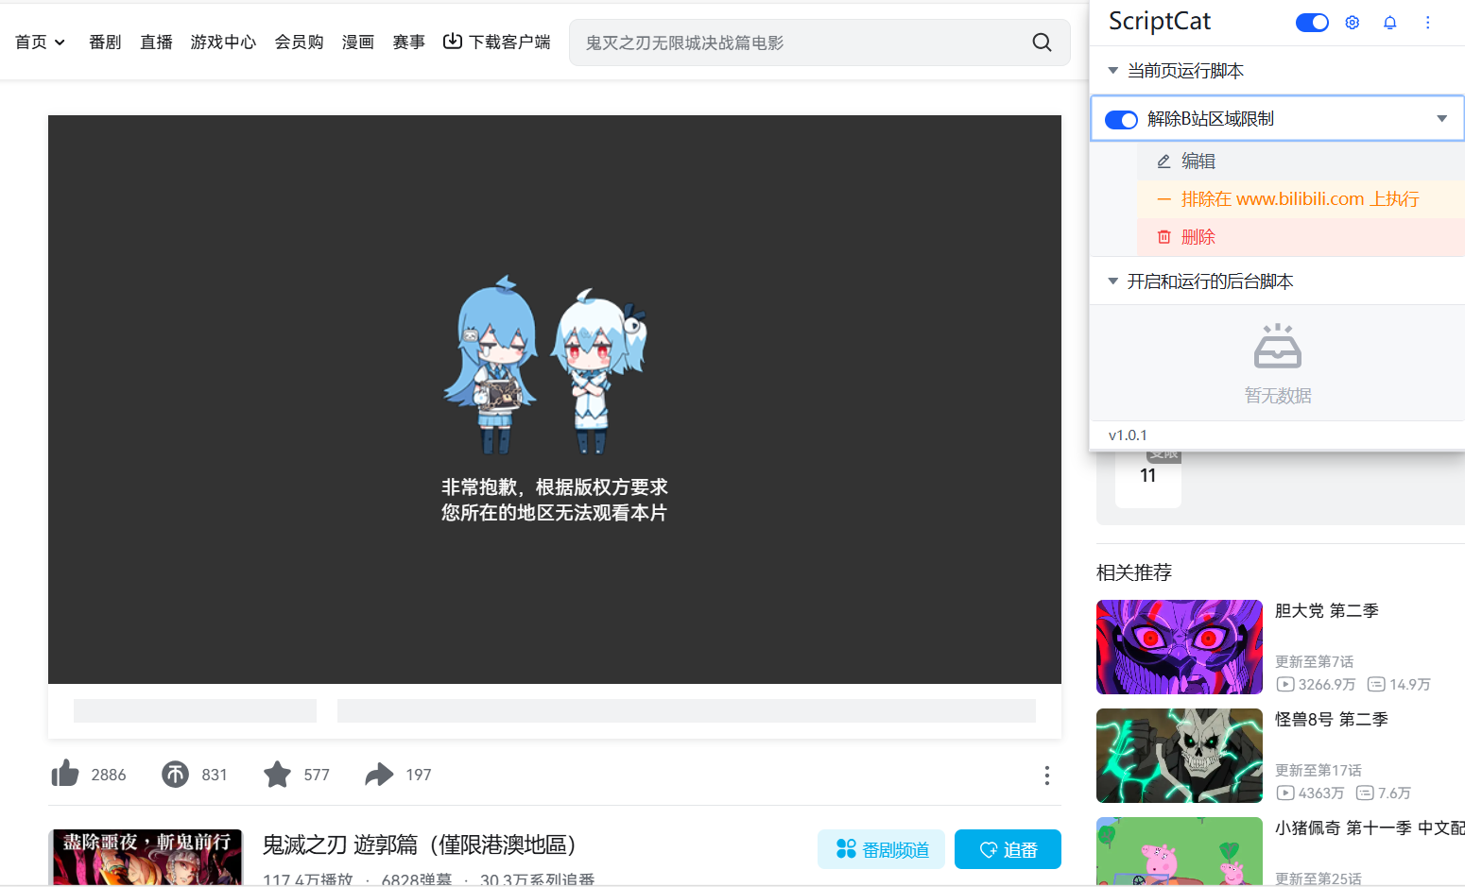Click the region restriction message in player
This screenshot has width=1465, height=887.
point(555,500)
